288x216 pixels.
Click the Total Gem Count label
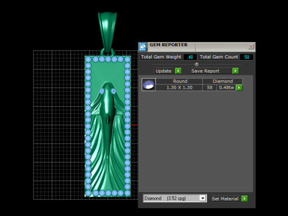coord(219,57)
